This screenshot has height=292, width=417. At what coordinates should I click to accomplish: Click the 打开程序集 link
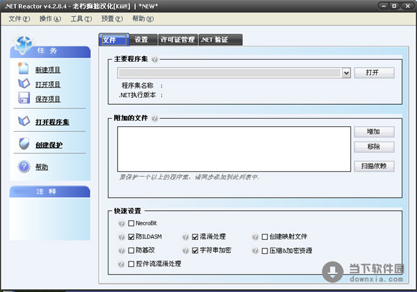coord(52,122)
